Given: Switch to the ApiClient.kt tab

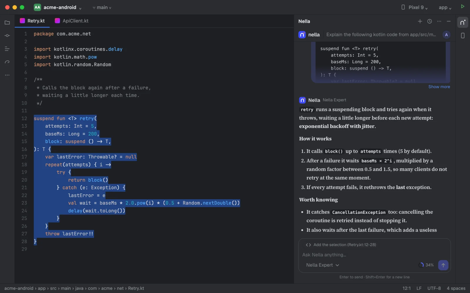Looking at the screenshot, I should tap(72, 21).
